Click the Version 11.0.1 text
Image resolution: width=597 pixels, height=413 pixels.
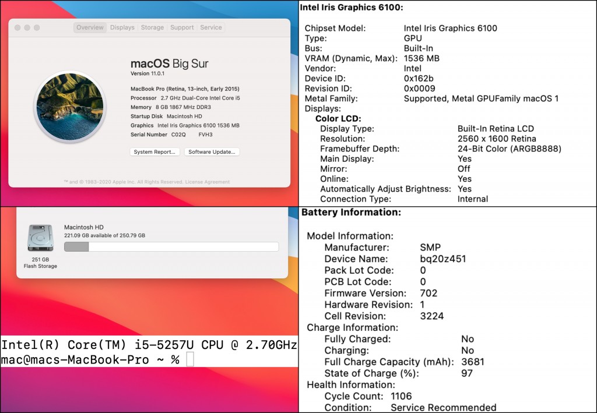click(x=148, y=73)
